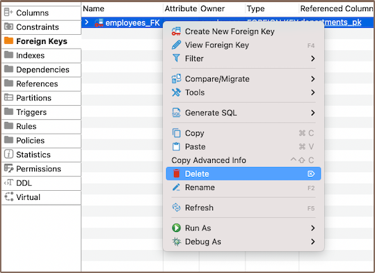Viewport: 375px width, 273px height.
Task: Expand the Run As submenu arrow
Action: pos(313,228)
